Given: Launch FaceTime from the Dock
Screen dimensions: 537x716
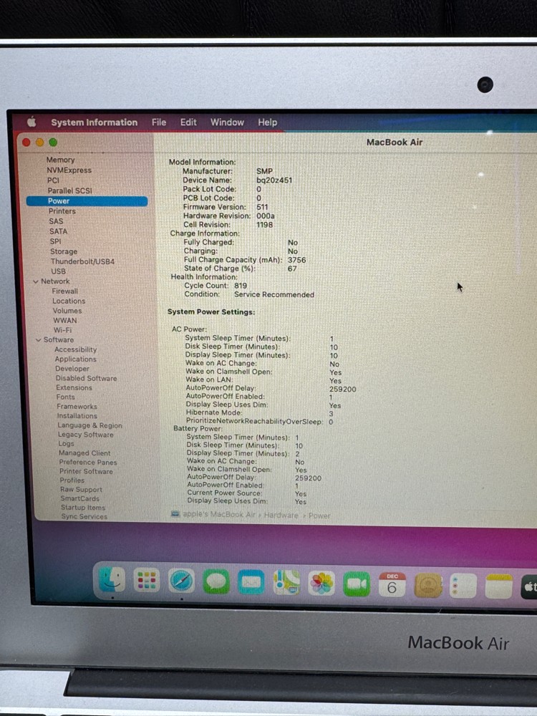Looking at the screenshot, I should click(x=357, y=584).
